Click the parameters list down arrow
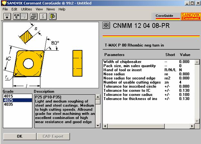 197,121
